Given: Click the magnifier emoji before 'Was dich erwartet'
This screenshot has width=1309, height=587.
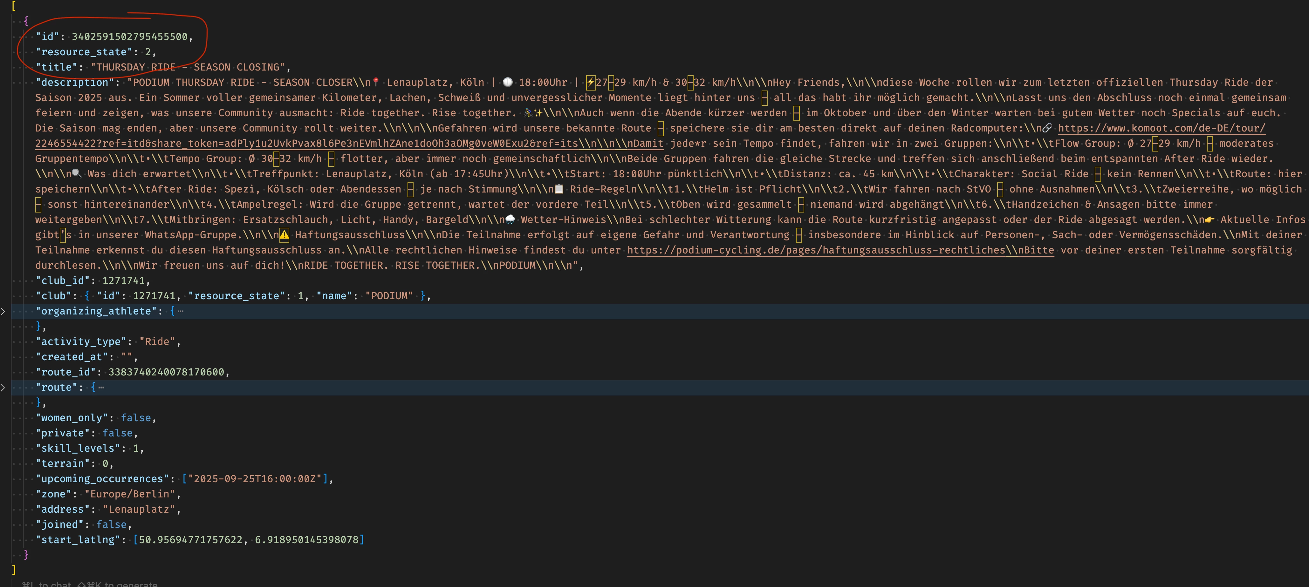Looking at the screenshot, I should click(x=77, y=174).
